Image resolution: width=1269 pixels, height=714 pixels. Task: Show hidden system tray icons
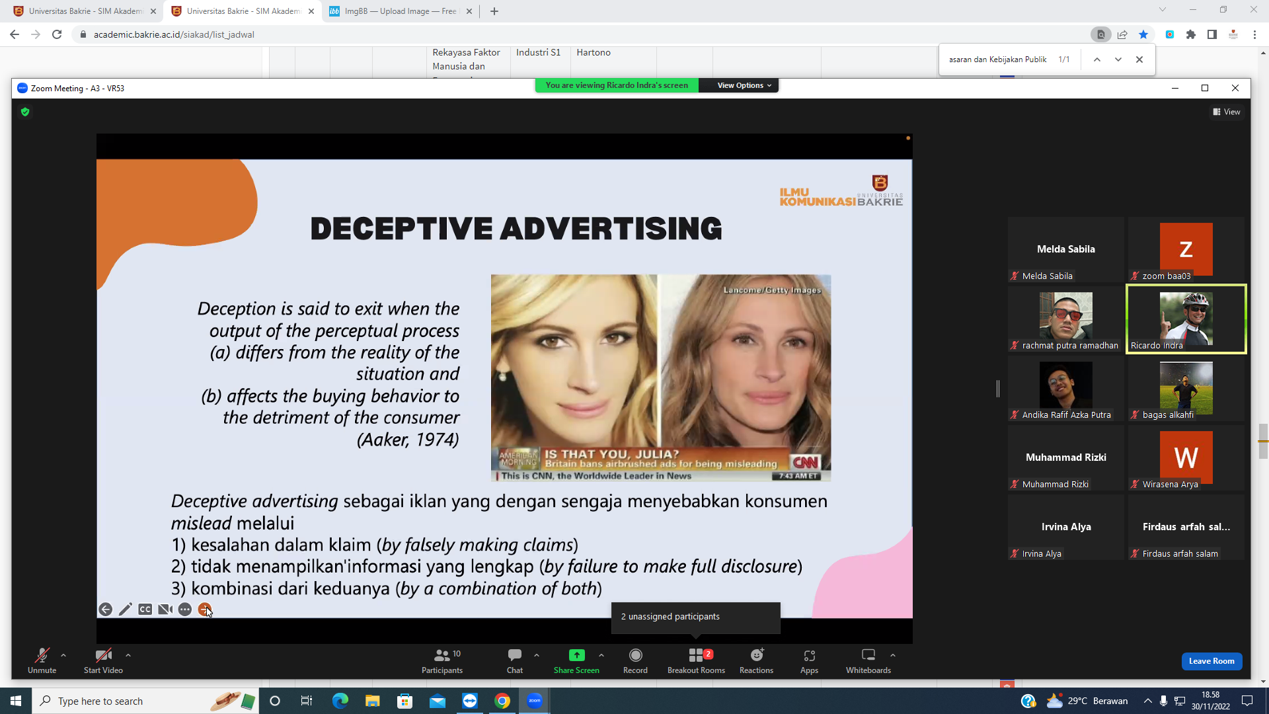pos(1147,701)
